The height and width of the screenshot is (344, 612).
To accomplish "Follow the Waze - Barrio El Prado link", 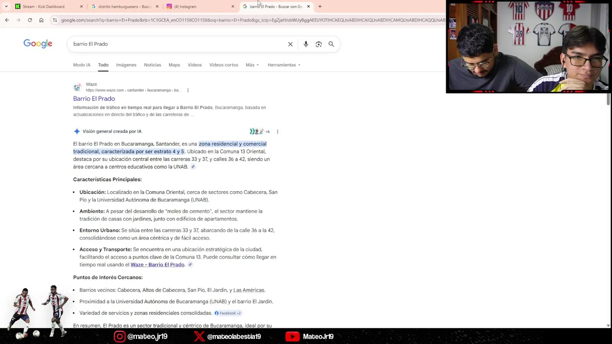I will click(x=157, y=265).
